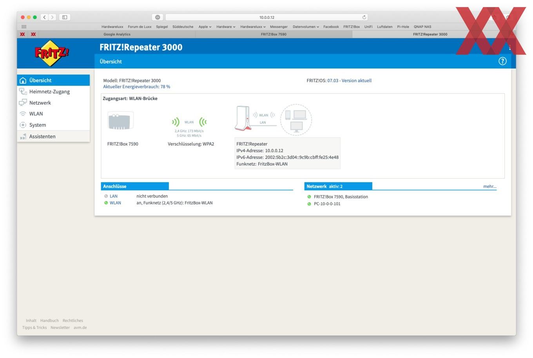The height and width of the screenshot is (358, 533).
Task: Click the avm.de footer link
Action: [x=80, y=327]
